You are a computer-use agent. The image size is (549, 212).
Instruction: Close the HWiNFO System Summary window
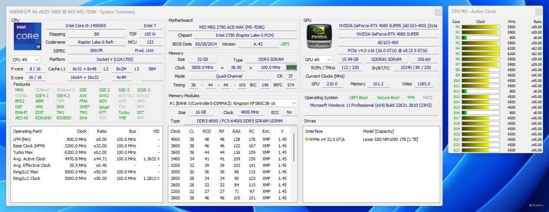click(x=438, y=12)
